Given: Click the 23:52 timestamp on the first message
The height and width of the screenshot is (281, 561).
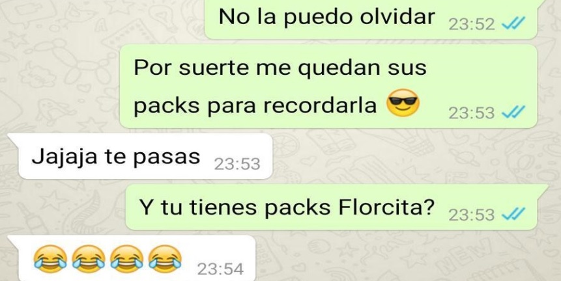Looking at the screenshot, I should [472, 24].
